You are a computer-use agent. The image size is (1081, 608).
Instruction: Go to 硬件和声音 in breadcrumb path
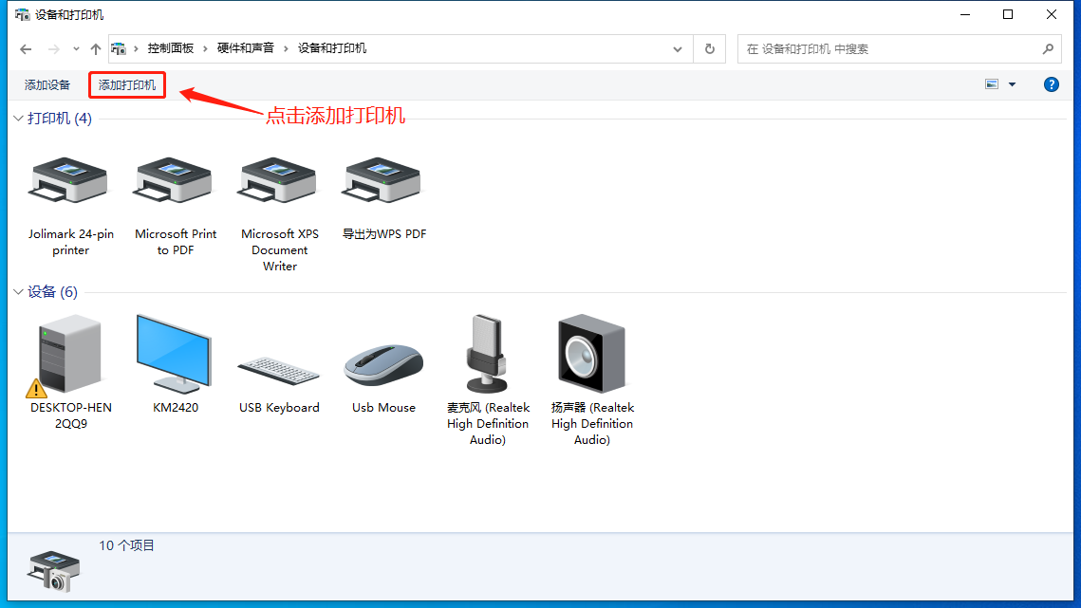[246, 48]
